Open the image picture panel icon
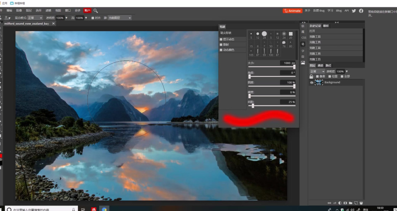 click(x=303, y=63)
